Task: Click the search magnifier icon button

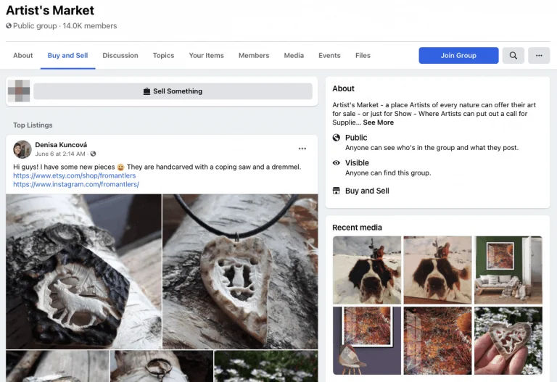Action: tap(513, 56)
